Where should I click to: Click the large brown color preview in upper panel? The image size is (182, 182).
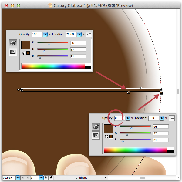pyautogui.click(x=25, y=45)
